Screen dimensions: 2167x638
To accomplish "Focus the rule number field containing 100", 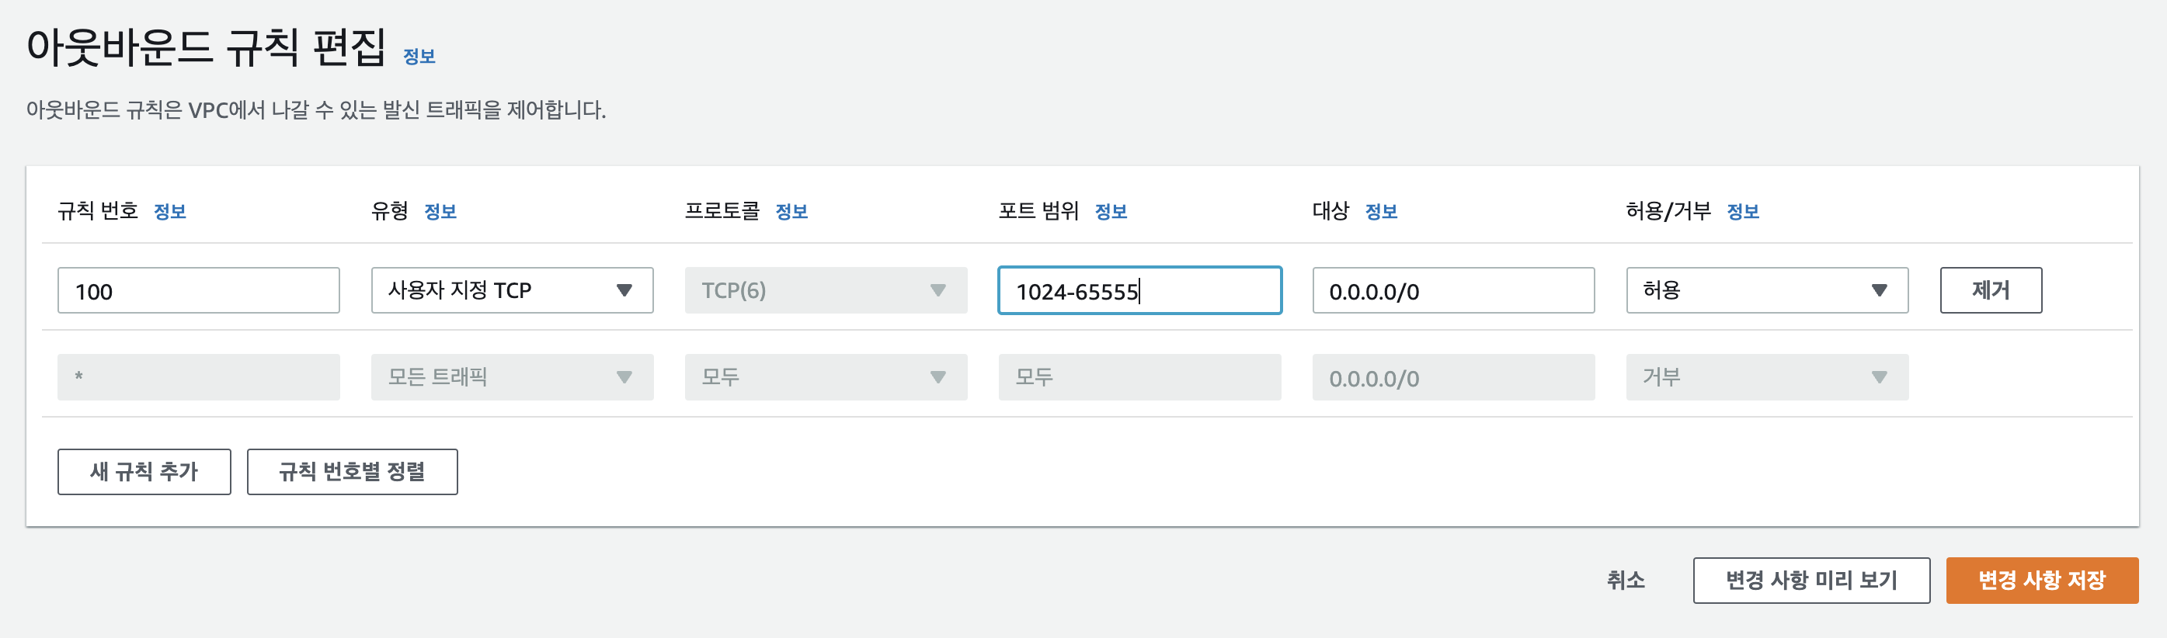I will click(199, 291).
